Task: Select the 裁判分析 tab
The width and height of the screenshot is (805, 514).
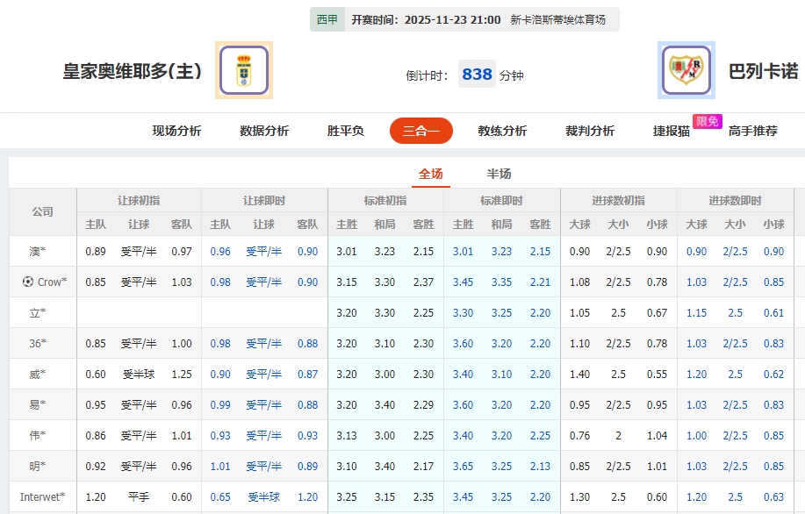Action: pyautogui.click(x=589, y=130)
